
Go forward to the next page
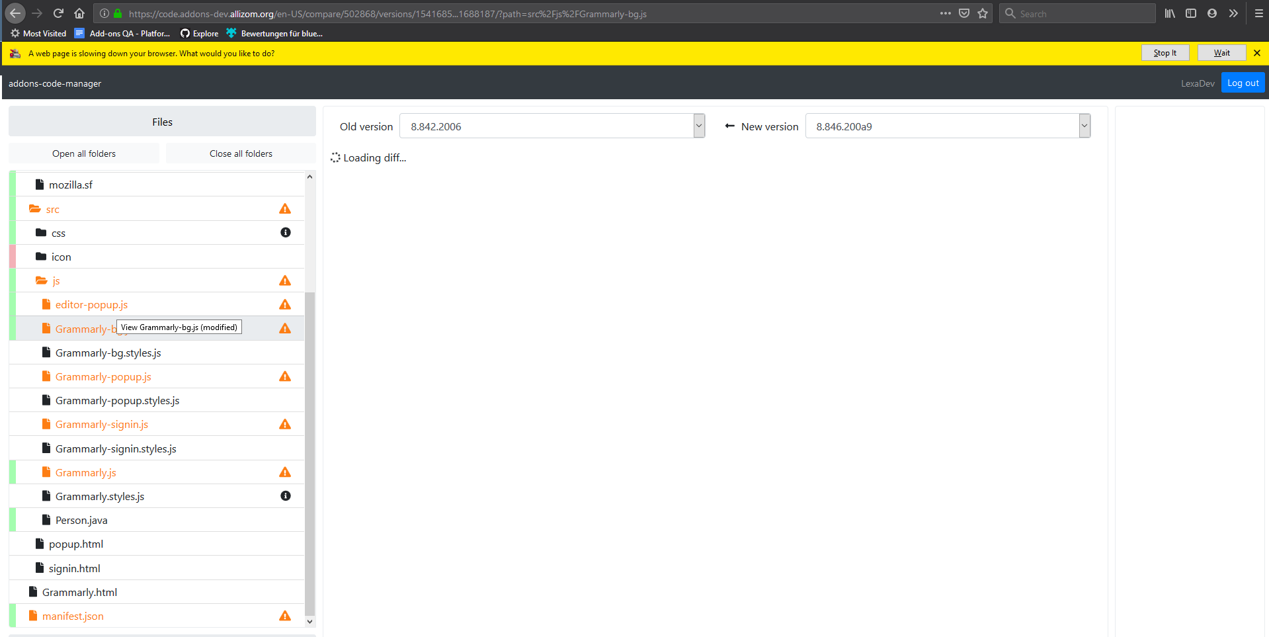click(37, 13)
